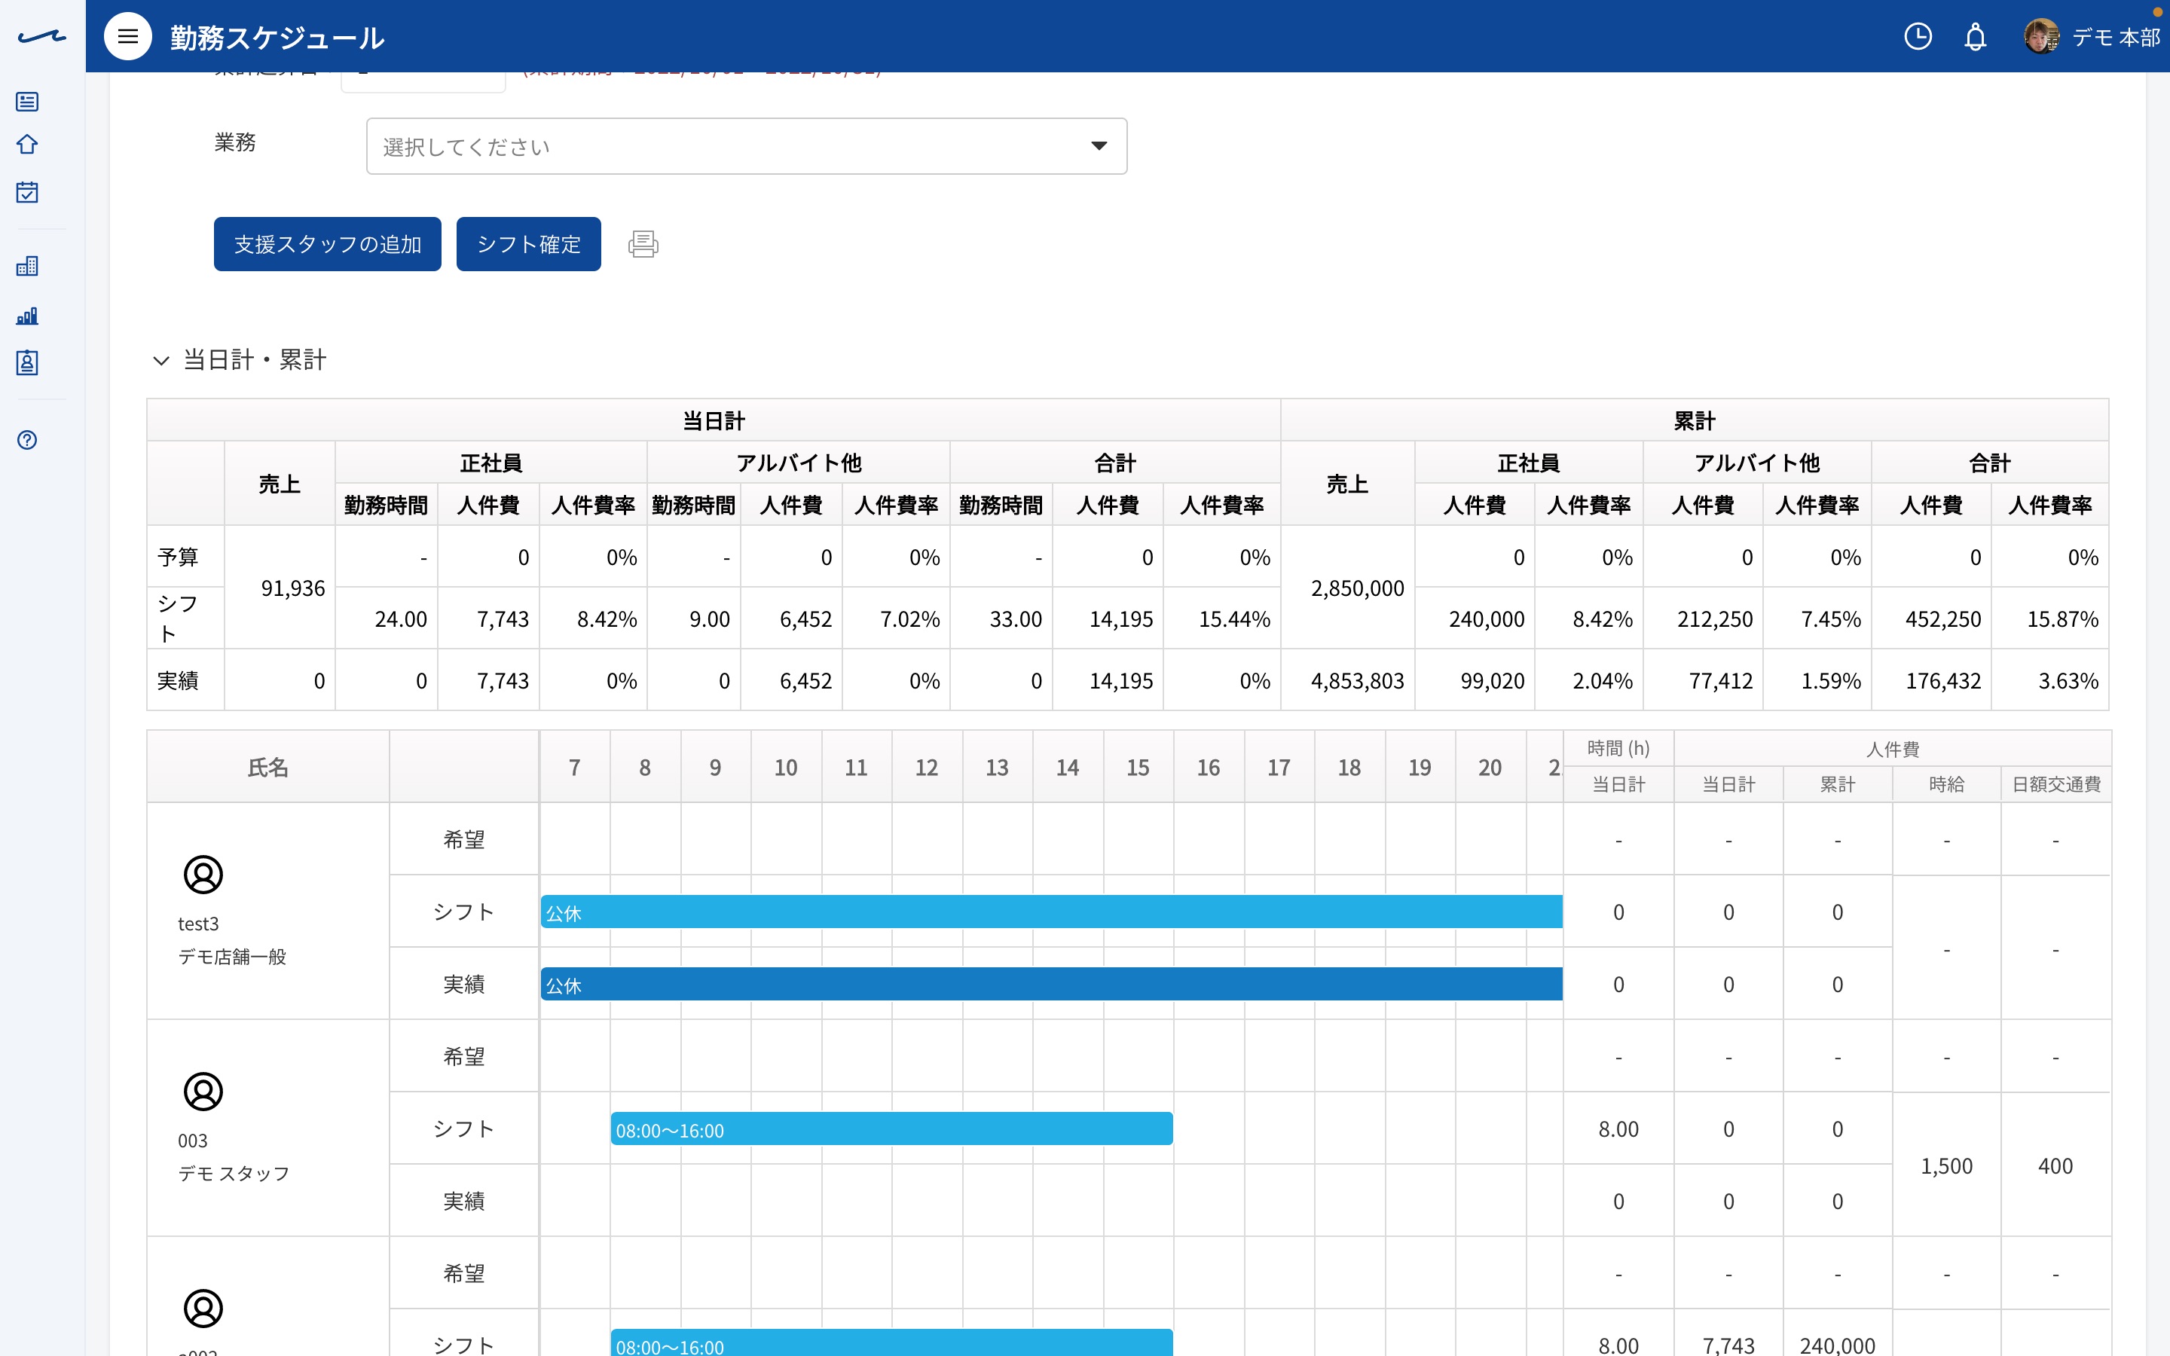
Task: Click 勤務スケジュール page title
Action: tap(277, 37)
